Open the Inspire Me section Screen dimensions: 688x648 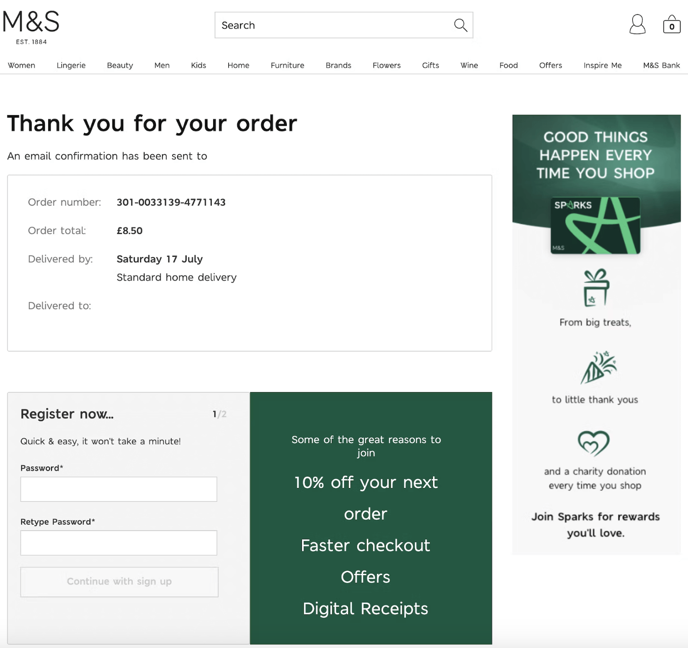click(x=602, y=65)
